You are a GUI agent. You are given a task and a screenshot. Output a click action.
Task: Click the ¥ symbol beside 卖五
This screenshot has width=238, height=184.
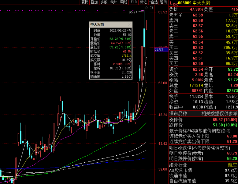(x=180, y=15)
